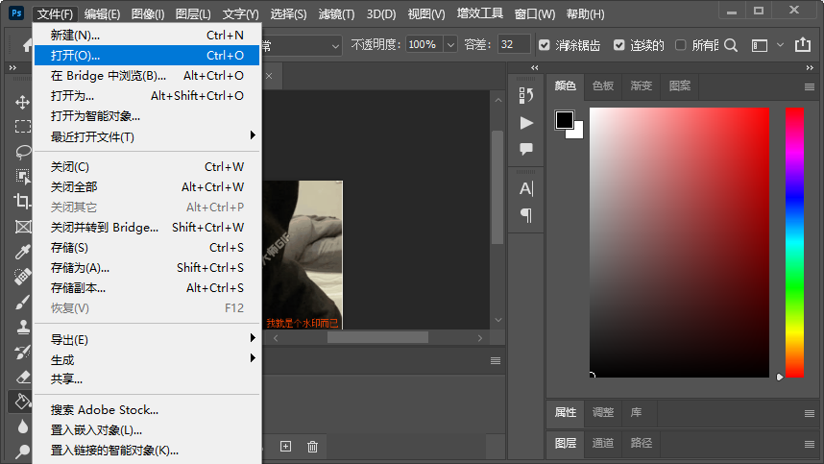Click the foreground color swatch
824x464 pixels.
click(x=564, y=120)
